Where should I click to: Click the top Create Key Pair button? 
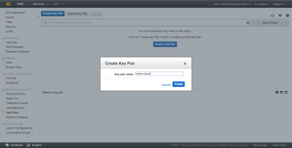(x=53, y=13)
